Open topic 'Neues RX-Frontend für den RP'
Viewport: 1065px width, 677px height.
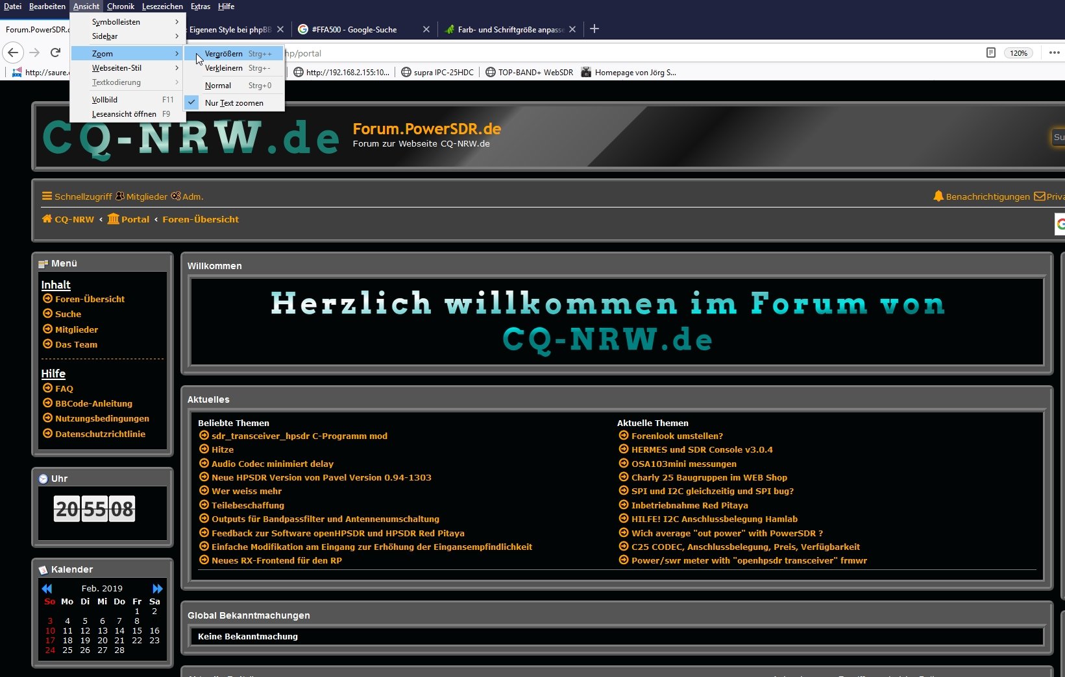(276, 560)
